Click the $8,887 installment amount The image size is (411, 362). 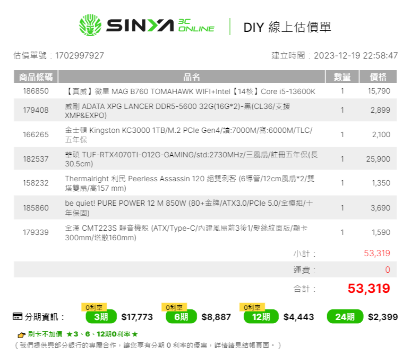(x=216, y=317)
